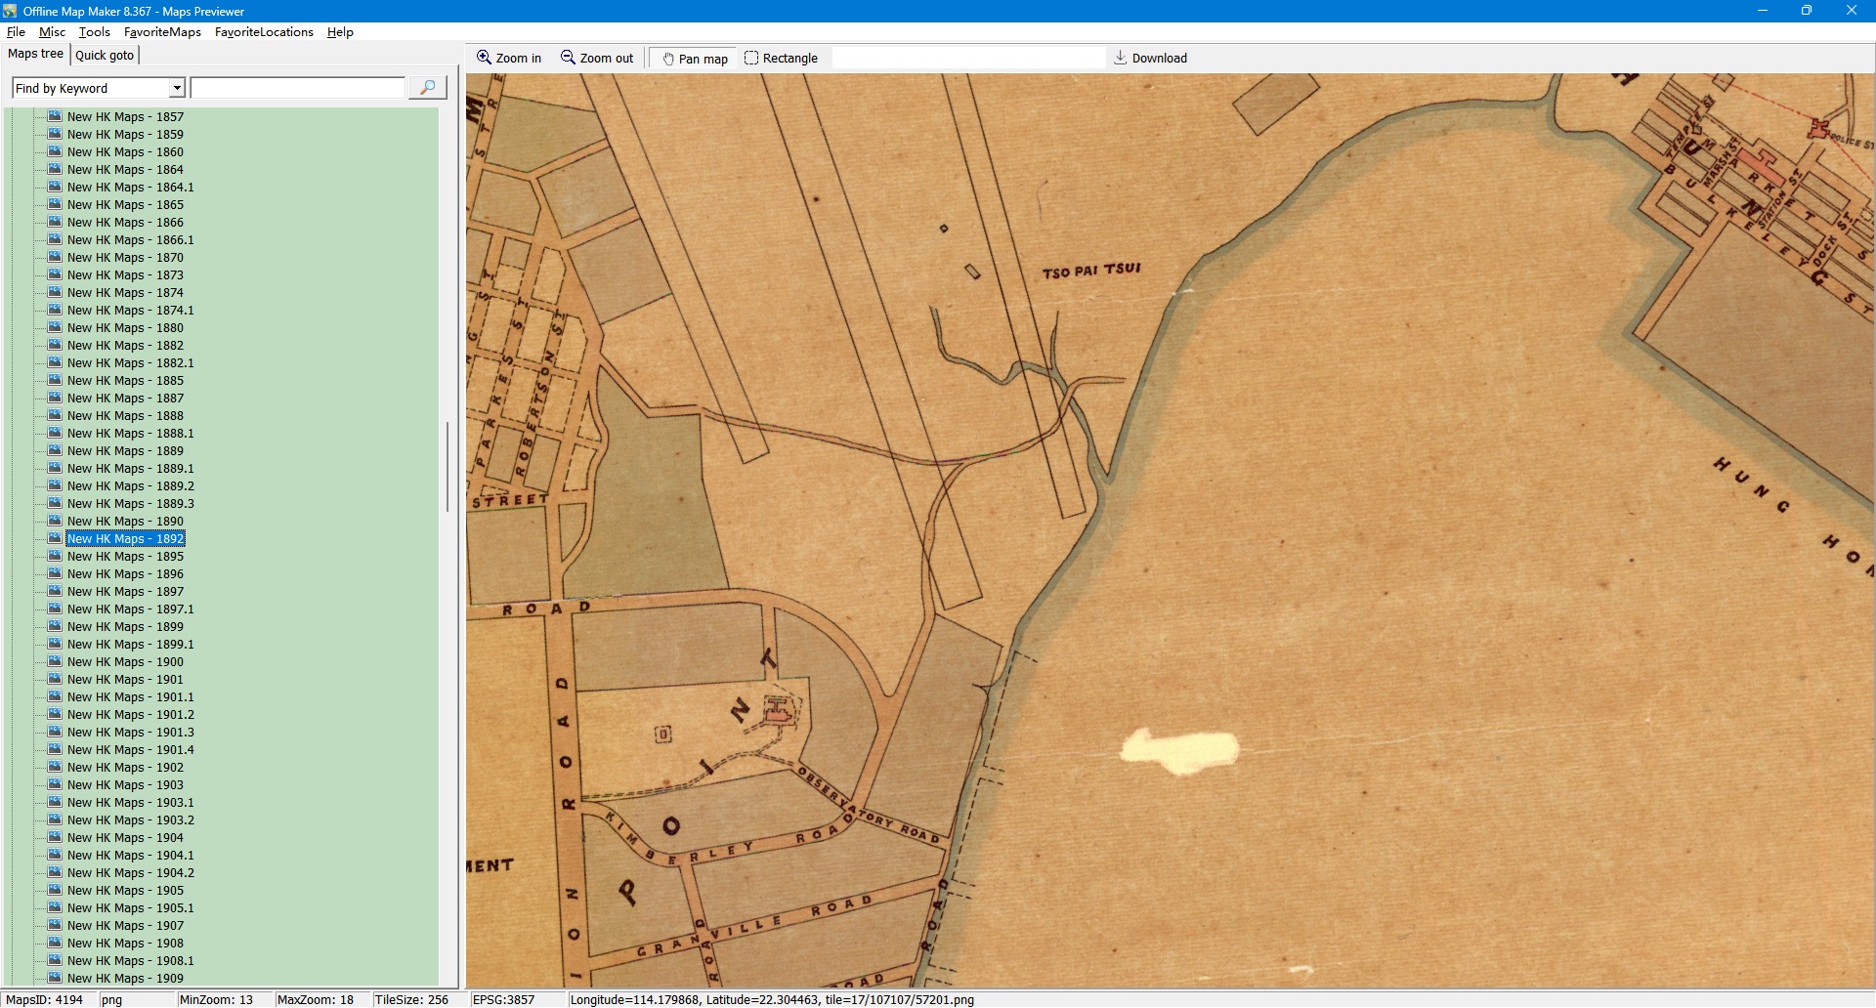Open the Tools menu
This screenshot has height=1008, width=1876.
[x=94, y=32]
